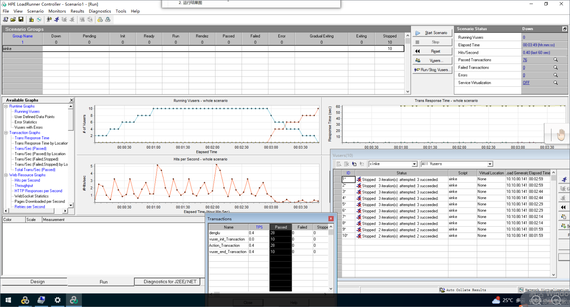Click Scenario Groups scroll-down arrow
Image resolution: width=570 pixels, height=307 pixels.
pyautogui.click(x=408, y=92)
